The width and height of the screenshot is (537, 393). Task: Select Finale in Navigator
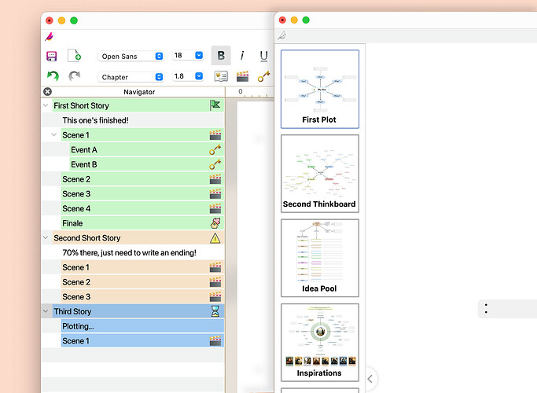pyautogui.click(x=142, y=223)
